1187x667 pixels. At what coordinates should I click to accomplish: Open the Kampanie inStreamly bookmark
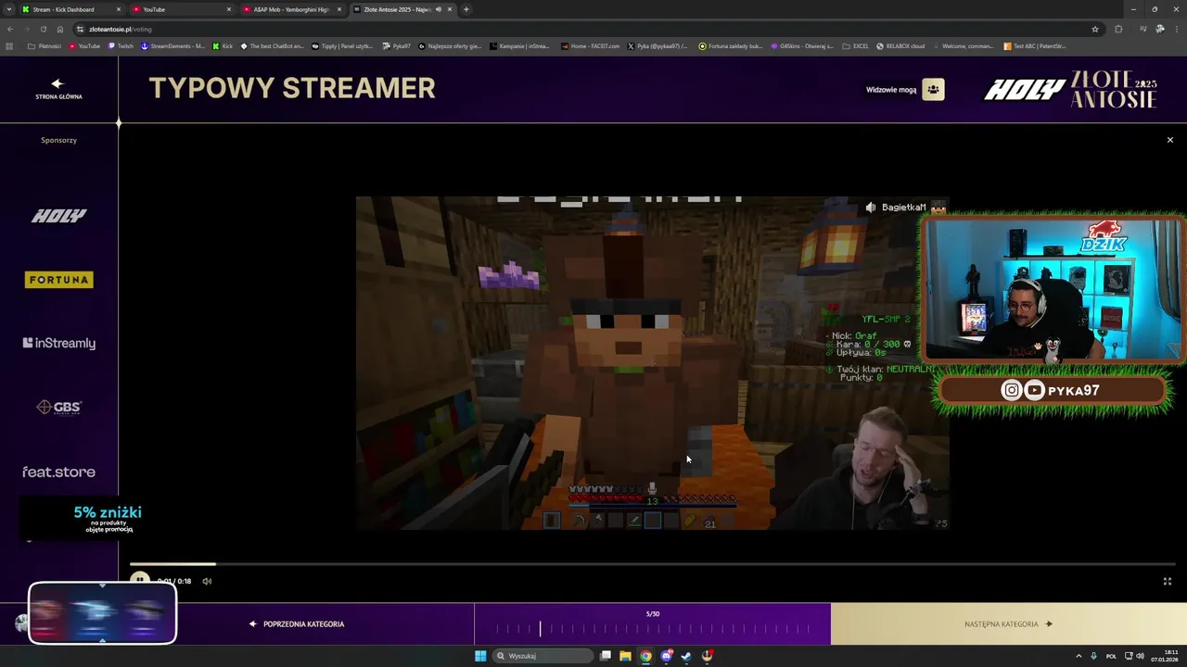(519, 45)
